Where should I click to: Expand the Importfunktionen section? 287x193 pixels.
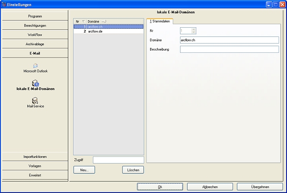point(35,157)
